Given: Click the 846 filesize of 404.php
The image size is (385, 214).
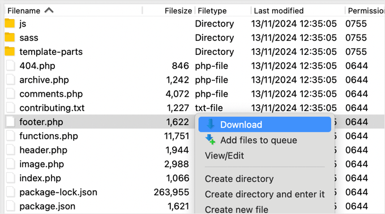Looking at the screenshot, I should (180, 66).
